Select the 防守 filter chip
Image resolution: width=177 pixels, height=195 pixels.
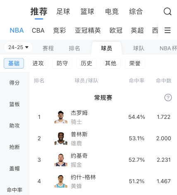62,63
